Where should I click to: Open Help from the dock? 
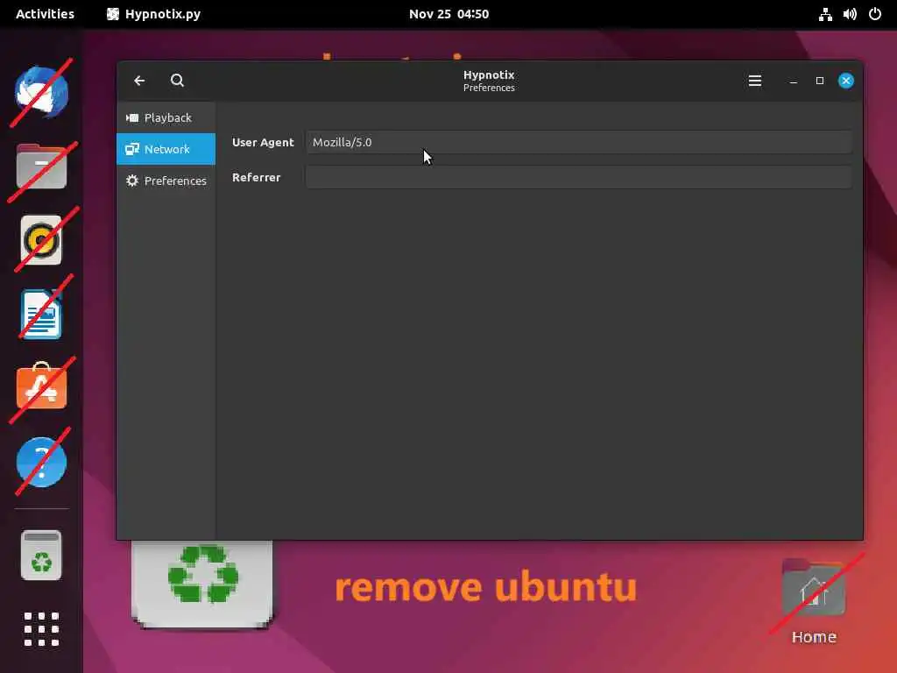point(41,462)
